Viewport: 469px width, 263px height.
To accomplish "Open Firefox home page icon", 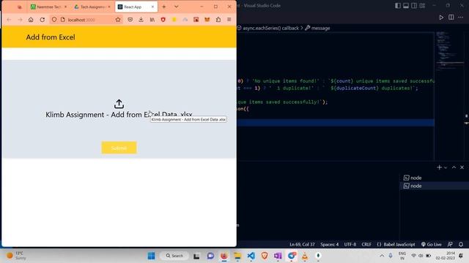I will pos(31,20).
